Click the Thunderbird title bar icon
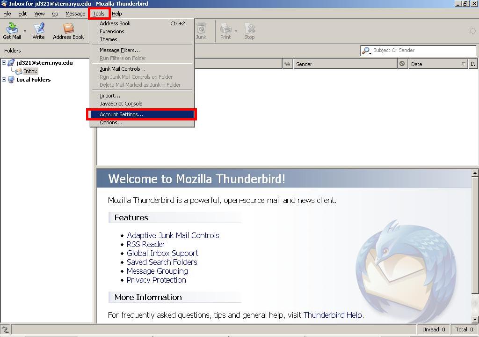This screenshot has height=337, width=479. [x=4, y=4]
